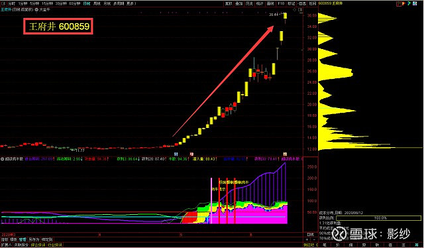Click the 管理 tab at bottom

(x=23, y=239)
